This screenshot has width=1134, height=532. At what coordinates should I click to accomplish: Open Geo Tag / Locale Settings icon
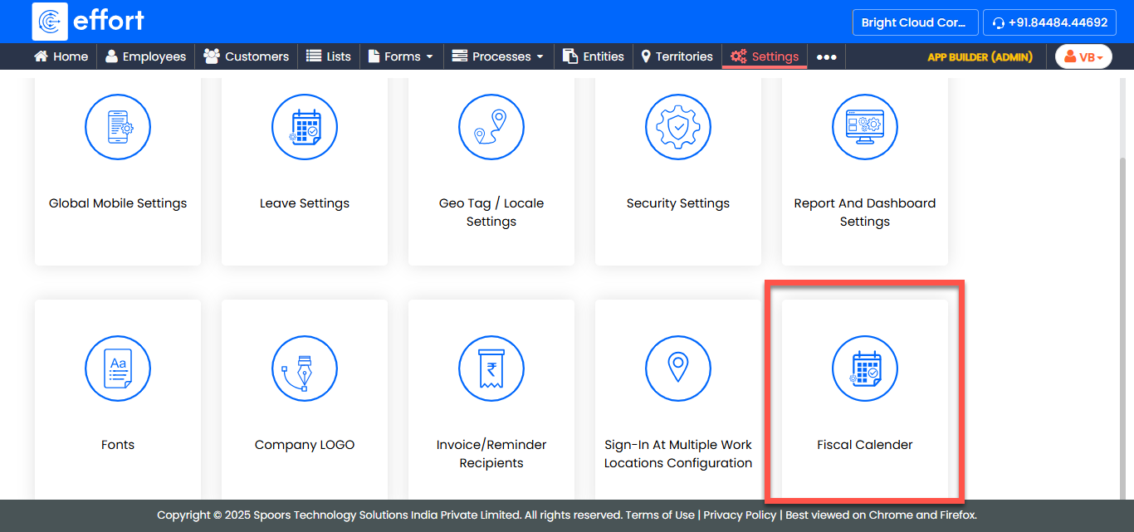[491, 127]
